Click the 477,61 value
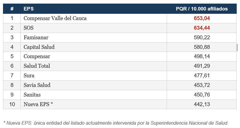This screenshot has height=128, width=240. point(202,76)
